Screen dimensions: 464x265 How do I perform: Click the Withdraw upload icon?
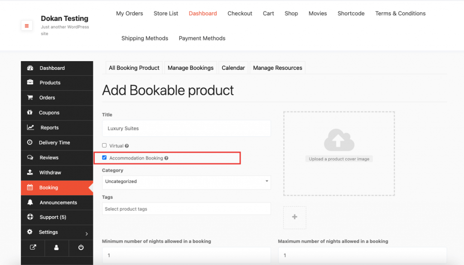coord(30,172)
